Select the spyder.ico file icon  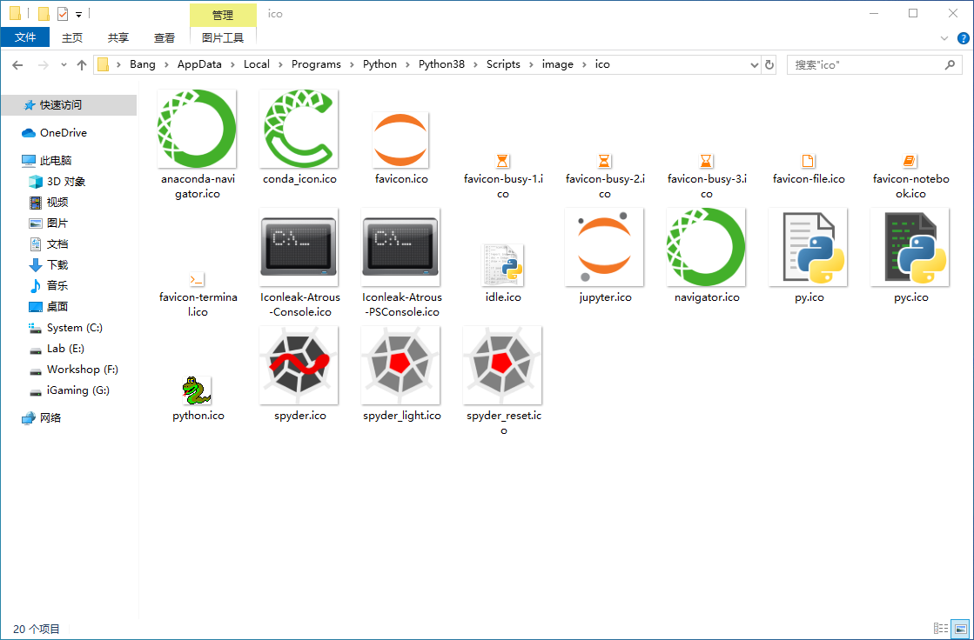point(299,365)
